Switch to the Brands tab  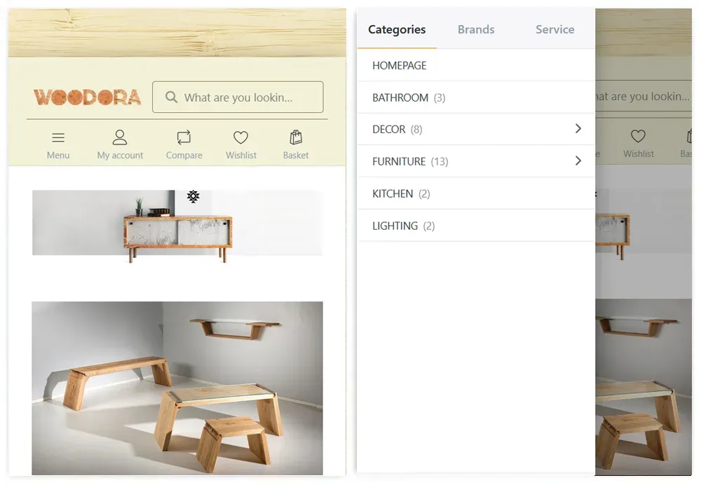(476, 29)
